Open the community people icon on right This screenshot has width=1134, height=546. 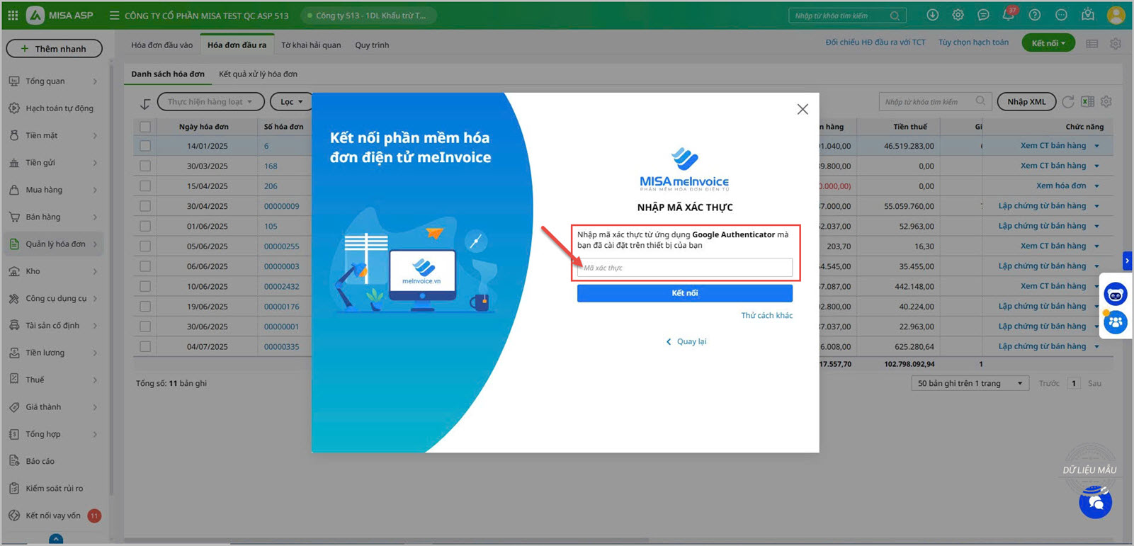tap(1116, 322)
